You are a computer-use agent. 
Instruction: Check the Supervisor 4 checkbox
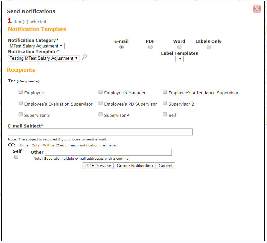point(100,114)
